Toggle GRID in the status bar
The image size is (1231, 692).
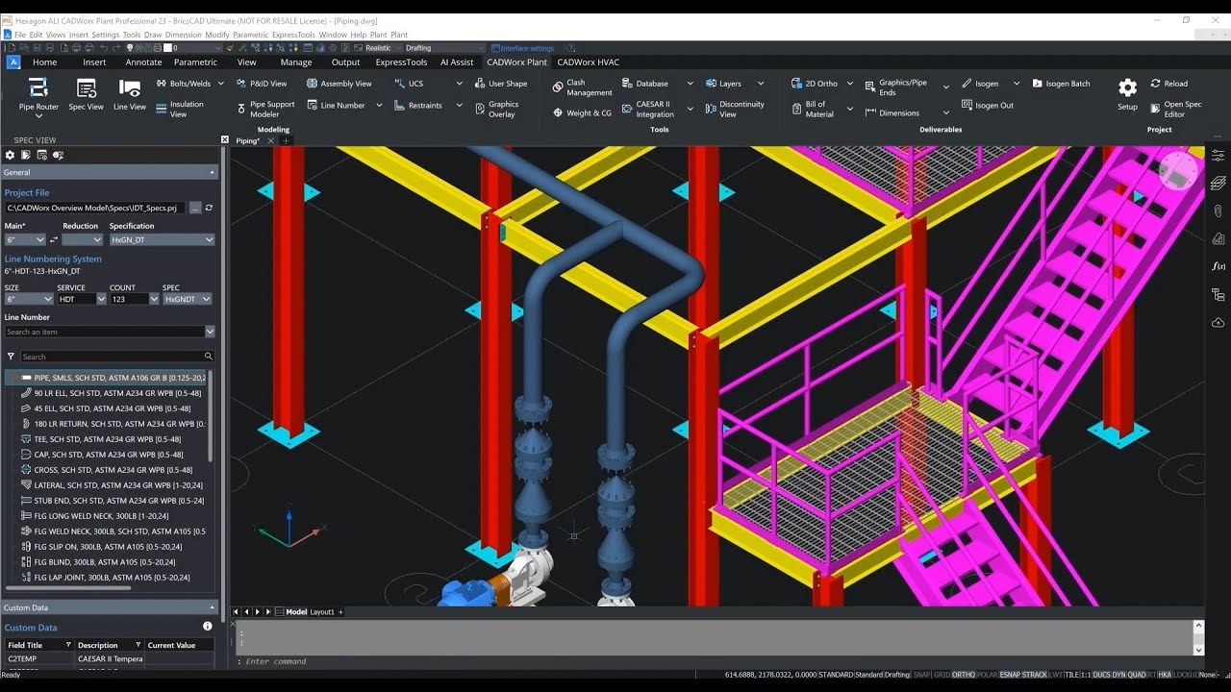(942, 675)
